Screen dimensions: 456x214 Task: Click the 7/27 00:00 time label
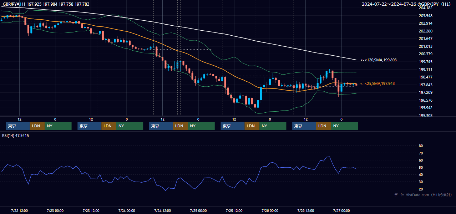341,211
